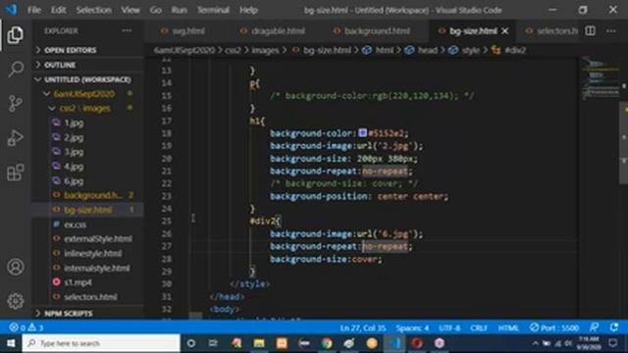Open the View menu
Screen dimensions: 628x353
click(131, 10)
